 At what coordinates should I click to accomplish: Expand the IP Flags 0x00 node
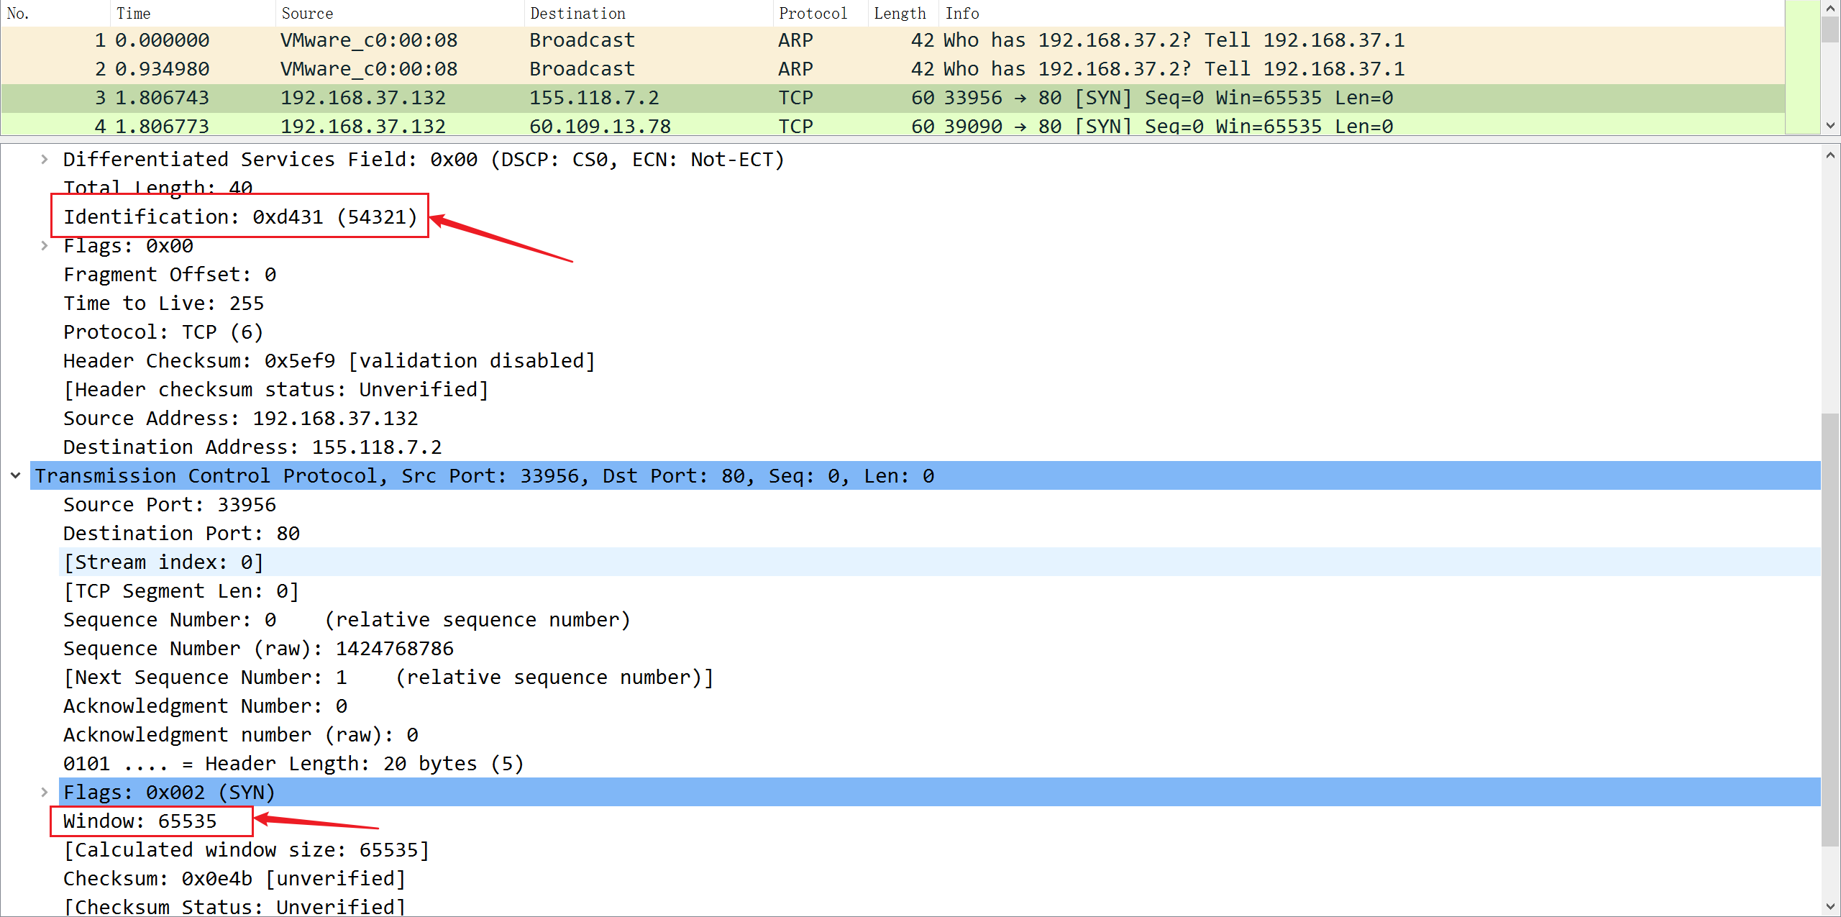(x=45, y=246)
